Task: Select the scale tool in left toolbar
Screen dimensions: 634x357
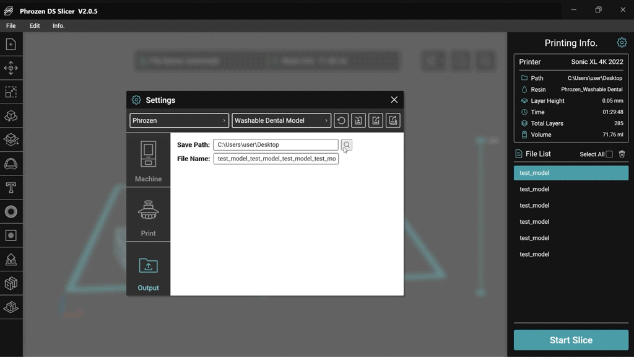Action: pyautogui.click(x=11, y=92)
